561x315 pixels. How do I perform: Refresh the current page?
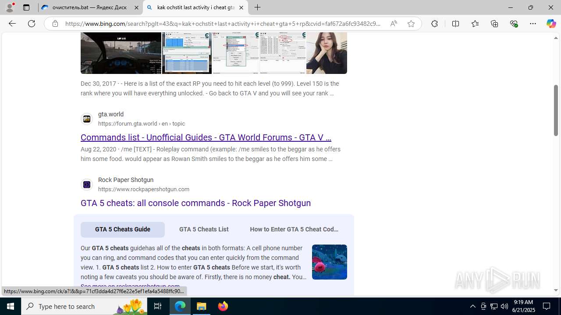31,24
